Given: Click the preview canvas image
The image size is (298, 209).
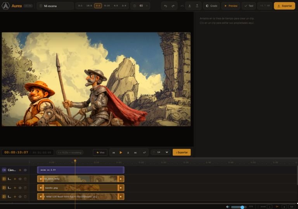Looking at the screenshot, I should click(96, 79).
